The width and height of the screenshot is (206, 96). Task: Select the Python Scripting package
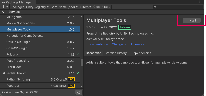point(40,80)
